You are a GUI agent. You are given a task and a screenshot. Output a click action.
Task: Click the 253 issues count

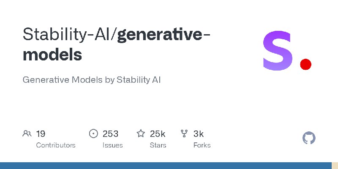110,134
